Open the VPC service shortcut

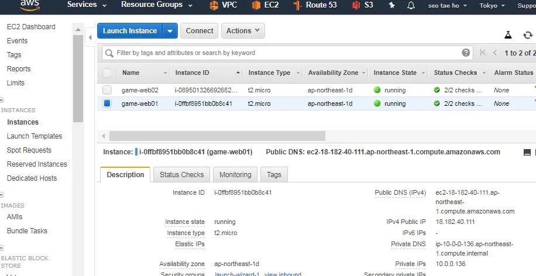point(223,5)
